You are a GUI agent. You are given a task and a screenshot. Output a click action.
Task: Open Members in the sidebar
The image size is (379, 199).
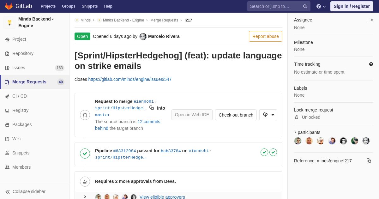pyautogui.click(x=35, y=167)
